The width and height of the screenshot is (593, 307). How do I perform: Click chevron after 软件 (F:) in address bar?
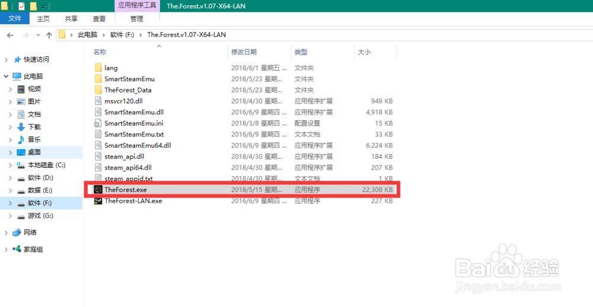coord(141,35)
